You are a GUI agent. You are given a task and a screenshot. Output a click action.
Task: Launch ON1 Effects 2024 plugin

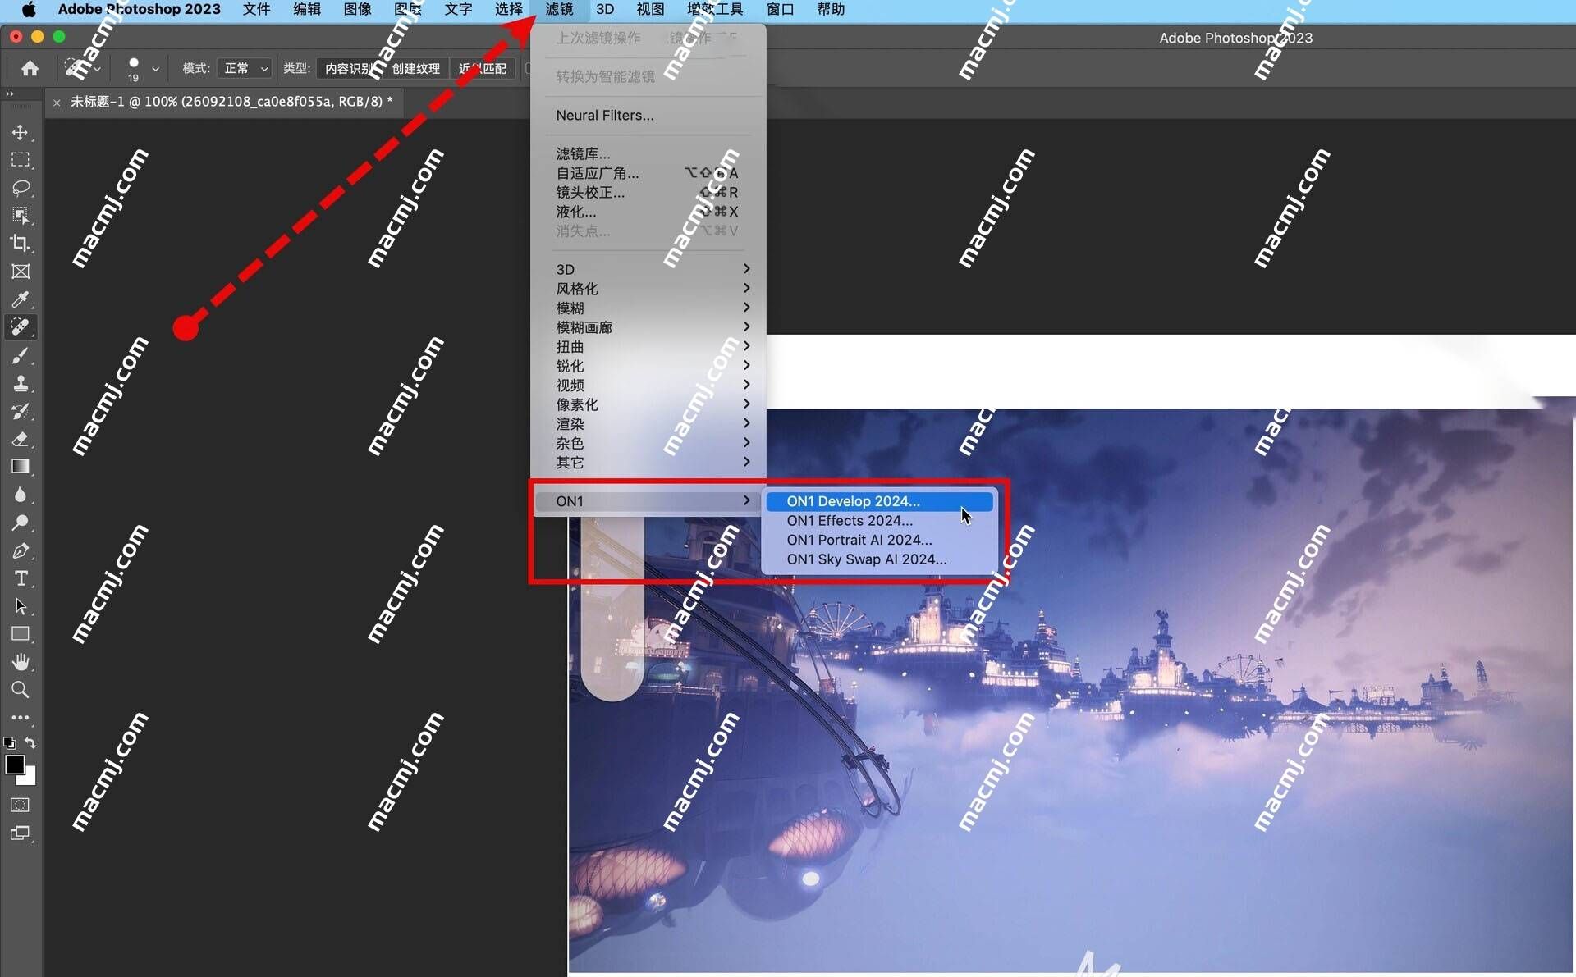879,521
